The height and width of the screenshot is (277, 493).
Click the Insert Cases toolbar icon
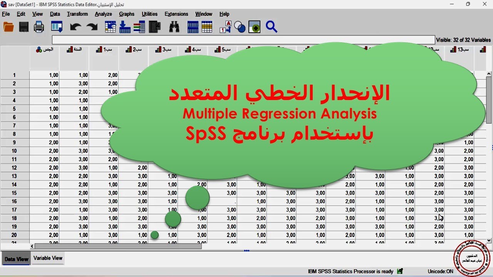point(193,27)
